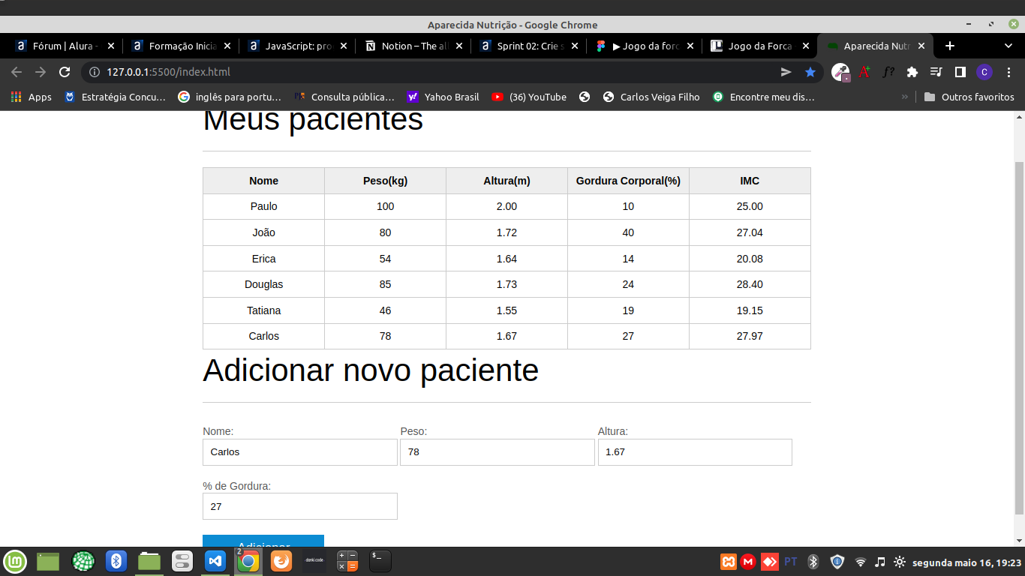
Task: Expand hidden bookmarks double chevron
Action: (x=904, y=97)
